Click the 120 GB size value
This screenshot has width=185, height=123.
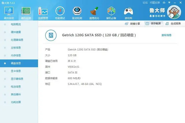point(72,55)
